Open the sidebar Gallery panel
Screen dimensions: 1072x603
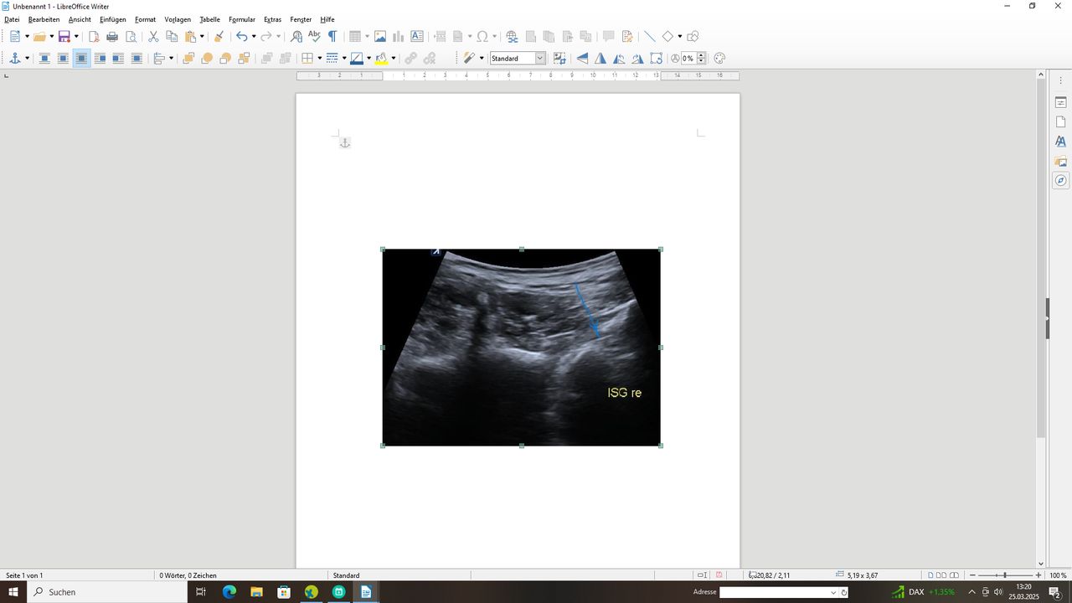(1060, 162)
